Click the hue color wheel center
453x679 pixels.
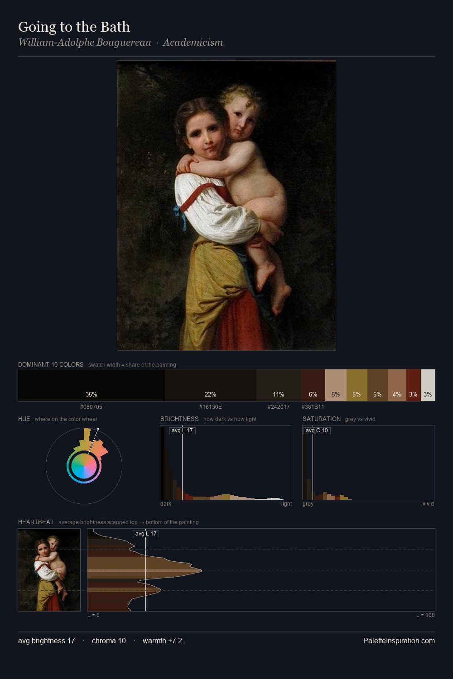point(84,466)
